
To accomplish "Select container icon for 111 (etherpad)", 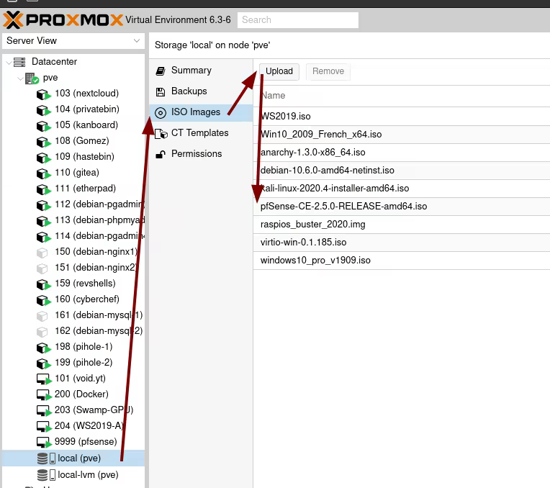I will [x=44, y=189].
